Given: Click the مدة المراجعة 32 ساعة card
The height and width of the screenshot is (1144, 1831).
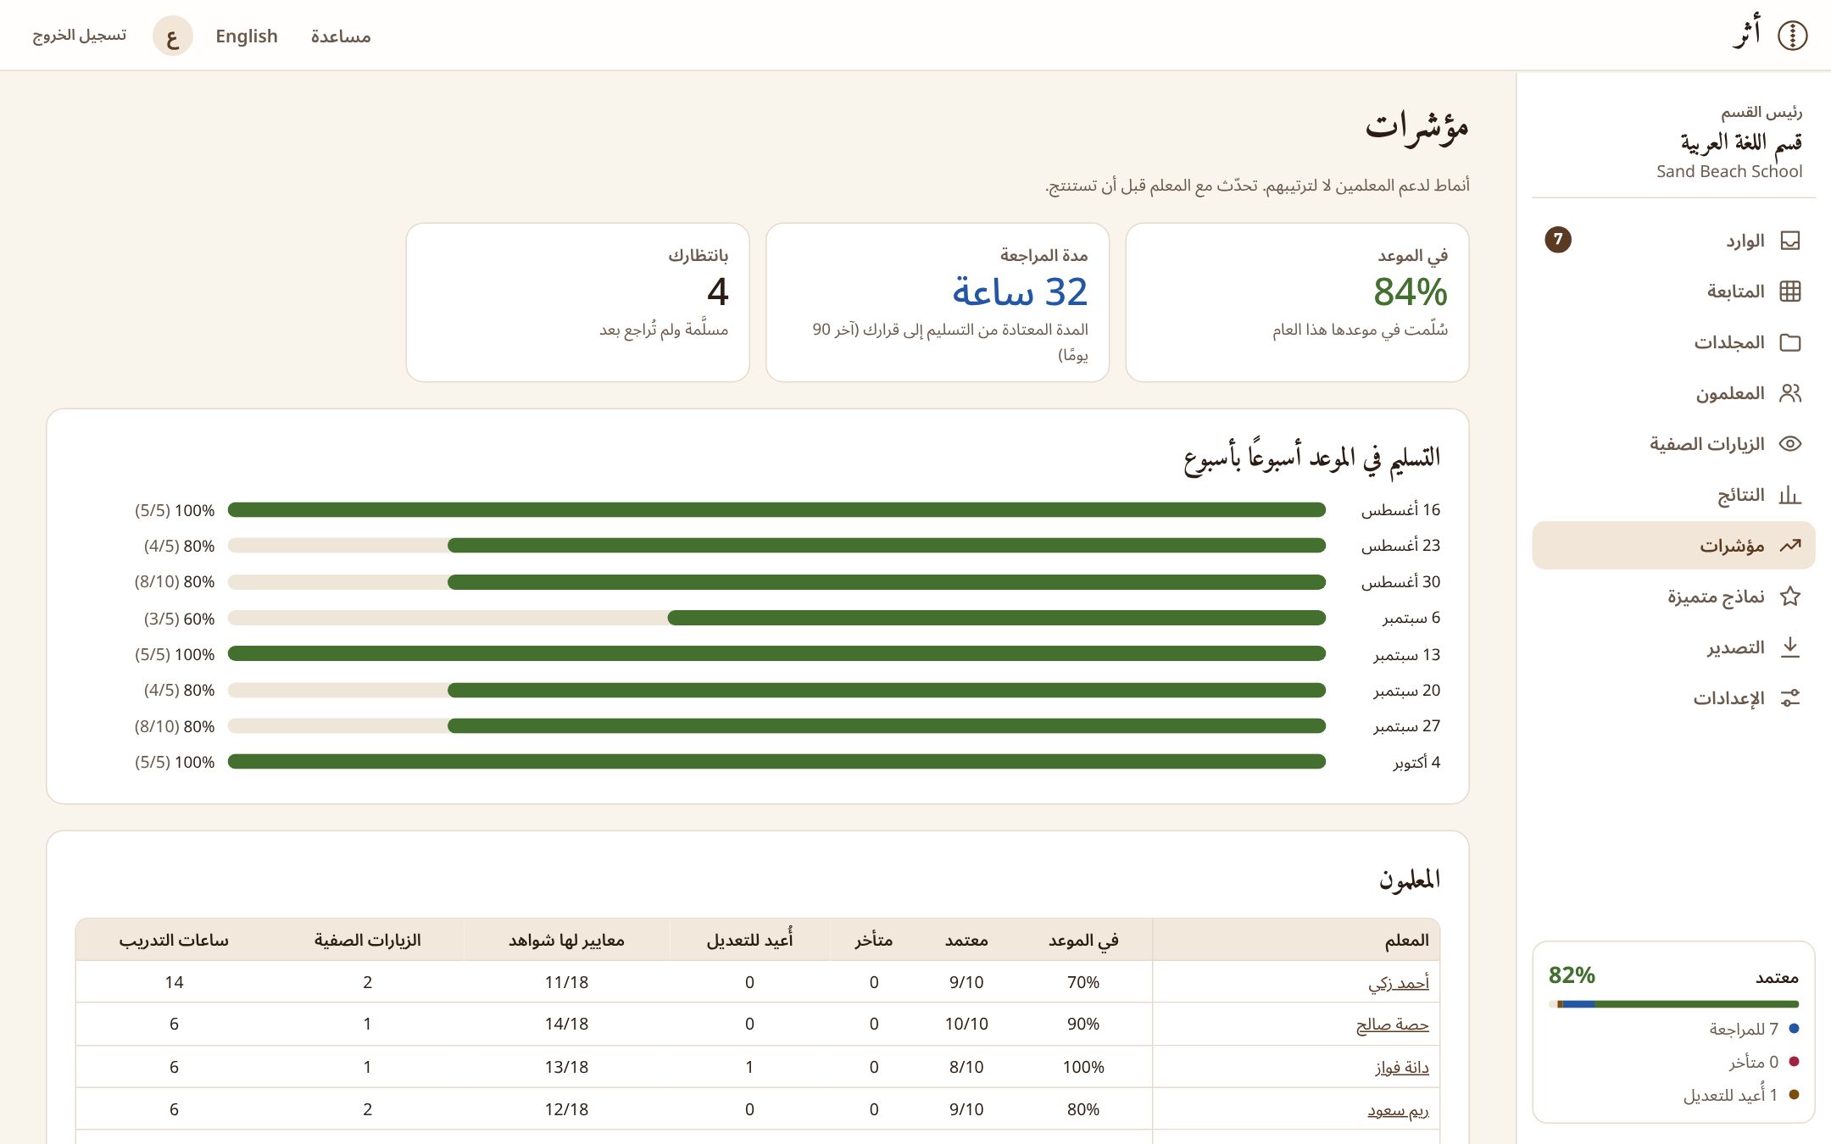Looking at the screenshot, I should tap(938, 303).
